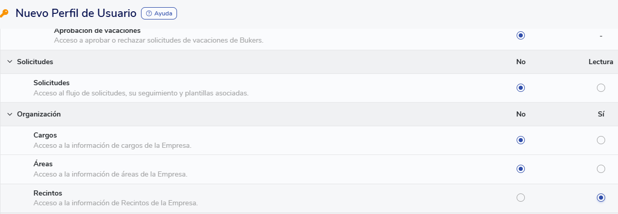The width and height of the screenshot is (618, 214).
Task: Select No for Cargos access
Action: point(521,140)
